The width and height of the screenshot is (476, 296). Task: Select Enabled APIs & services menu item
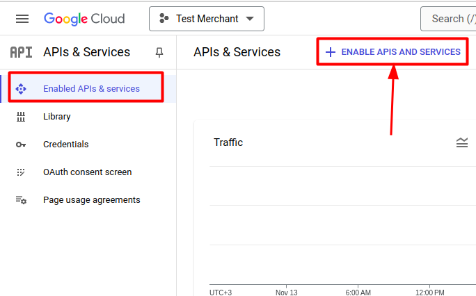coord(88,89)
